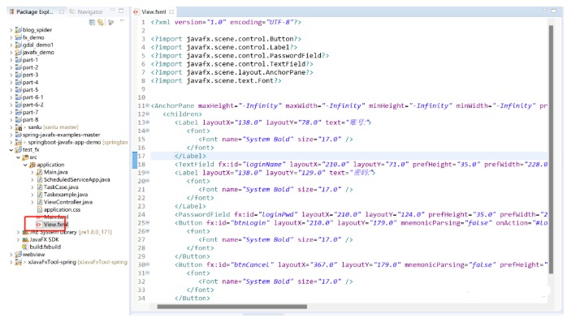The height and width of the screenshot is (318, 567).
Task: Toggle fold marker on line 14 font
Action: click(147, 131)
